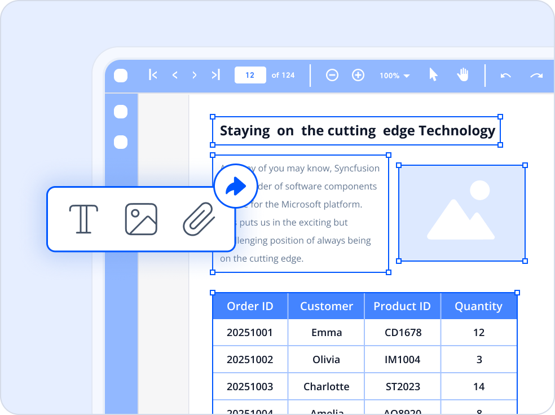The height and width of the screenshot is (415, 555).
Task: Go to first page icon
Action: (x=153, y=74)
